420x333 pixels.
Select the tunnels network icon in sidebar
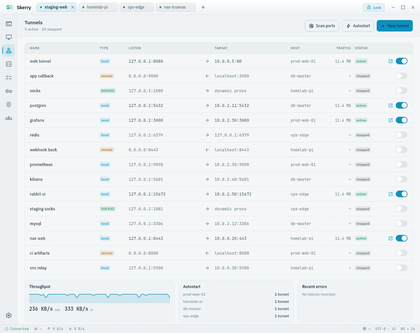pos(9,51)
